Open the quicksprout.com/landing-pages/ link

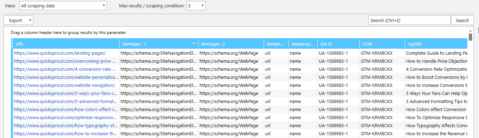click(60, 53)
